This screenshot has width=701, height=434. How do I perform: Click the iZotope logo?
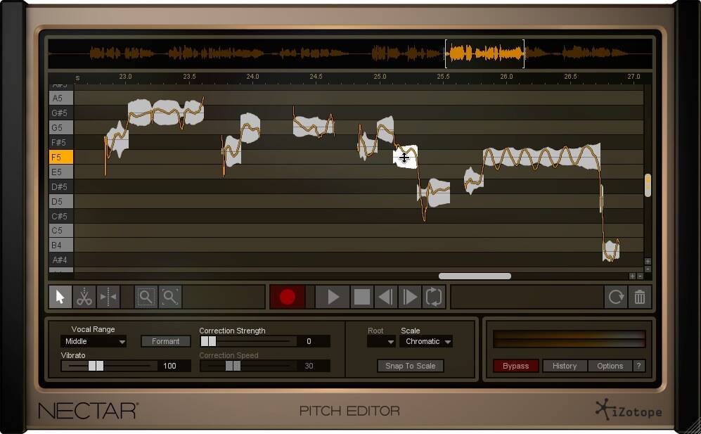(629, 409)
